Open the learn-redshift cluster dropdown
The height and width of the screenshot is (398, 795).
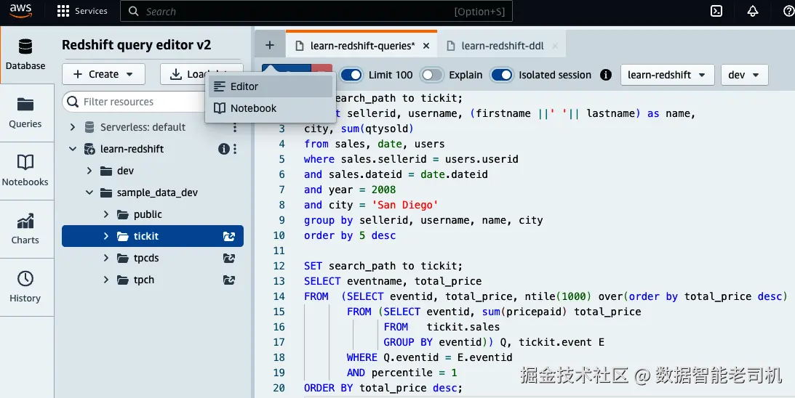[x=667, y=75]
